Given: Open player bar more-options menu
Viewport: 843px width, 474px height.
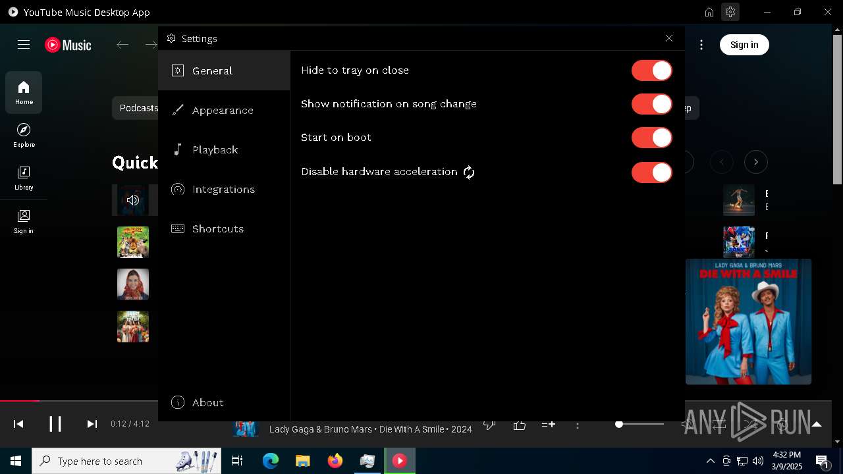Looking at the screenshot, I should pos(578,425).
